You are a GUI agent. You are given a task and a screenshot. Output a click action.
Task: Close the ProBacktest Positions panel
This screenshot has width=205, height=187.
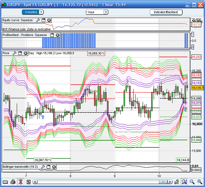click(57, 35)
